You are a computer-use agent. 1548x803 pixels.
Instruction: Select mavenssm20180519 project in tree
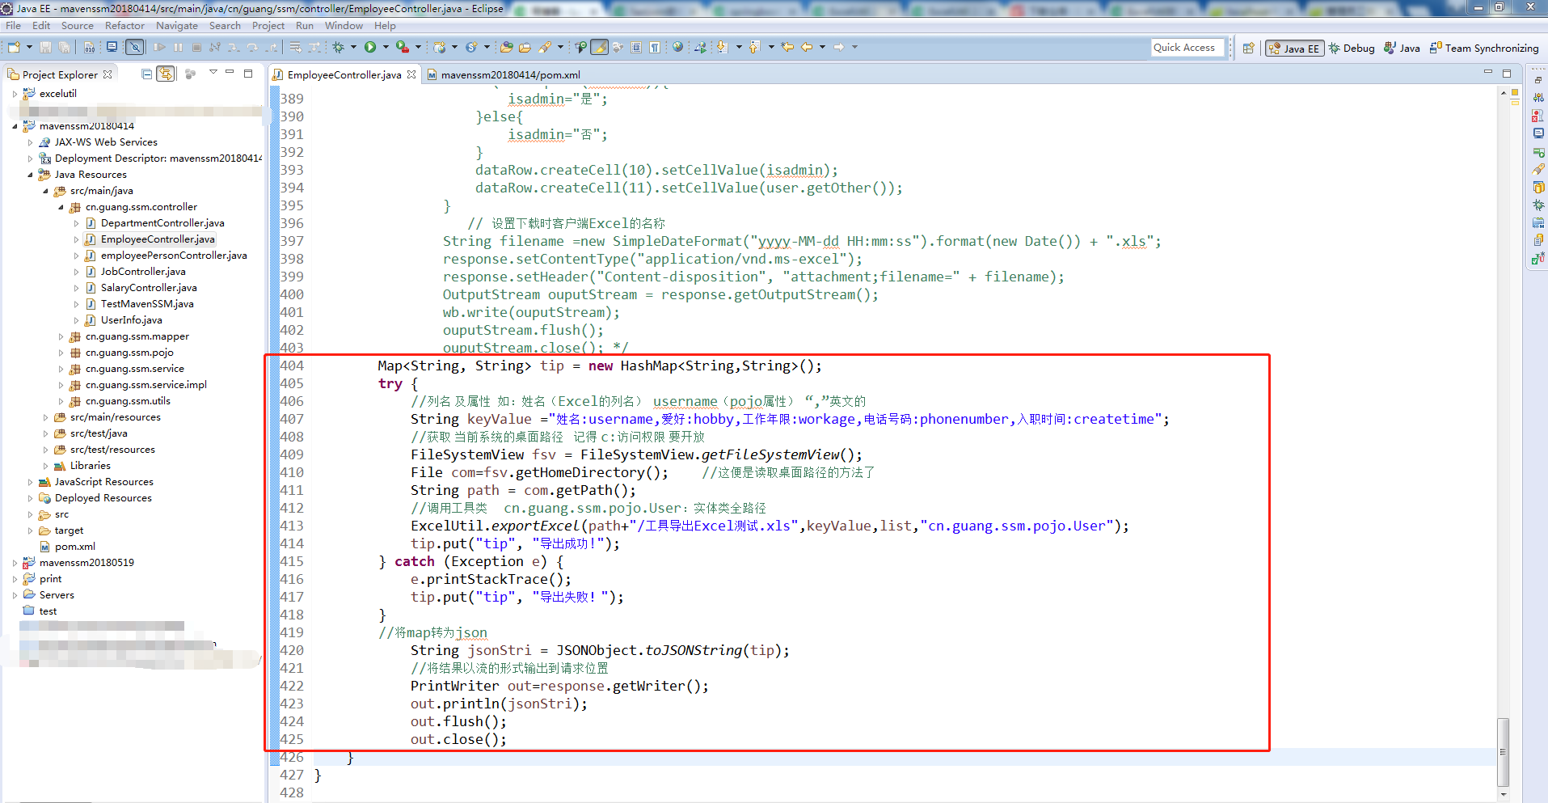click(x=86, y=563)
